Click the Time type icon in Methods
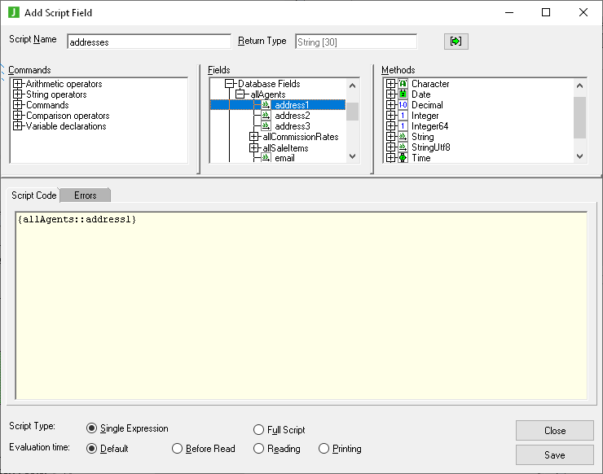The image size is (603, 474). coord(403,158)
